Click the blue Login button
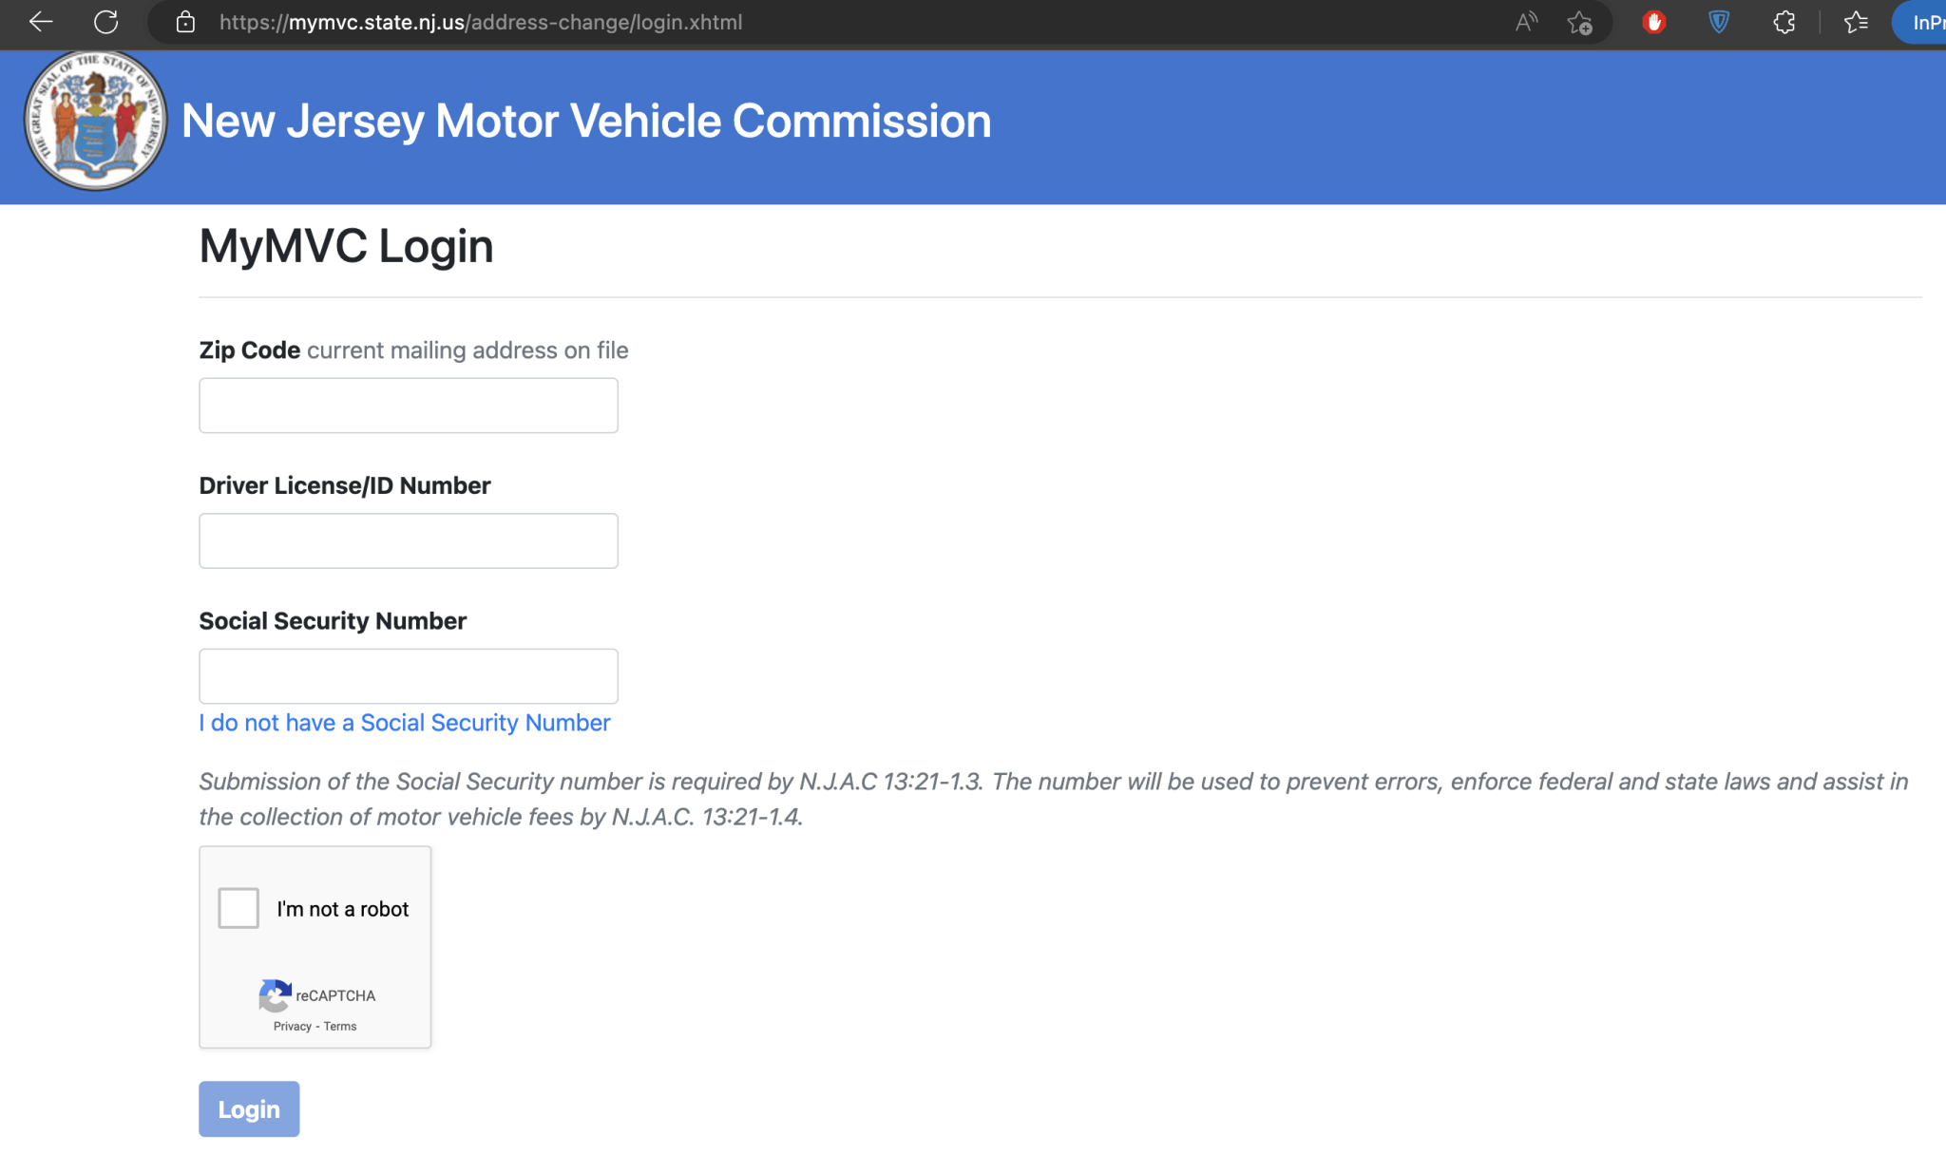 249,1108
